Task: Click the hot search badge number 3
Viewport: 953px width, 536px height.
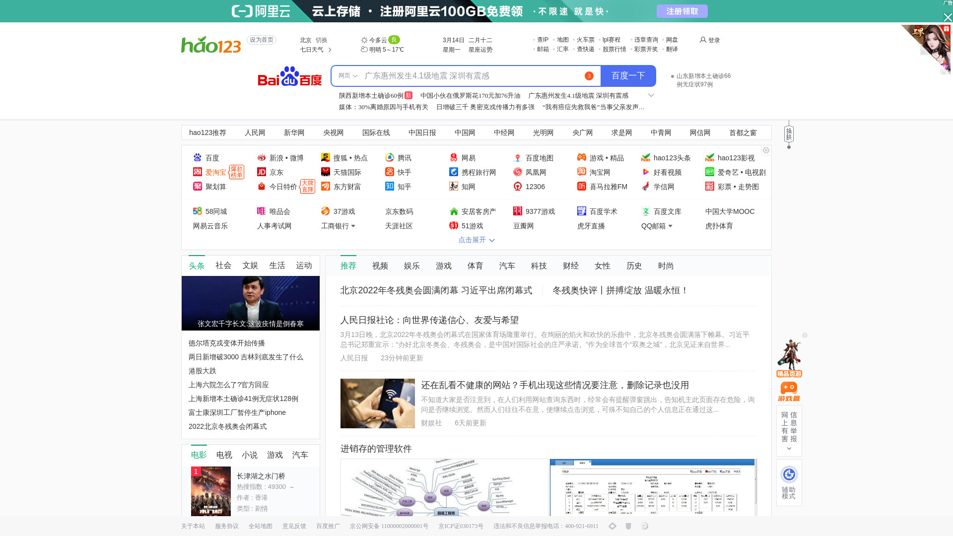Action: tap(589, 76)
